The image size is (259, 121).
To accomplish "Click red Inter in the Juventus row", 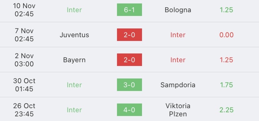I will pos(178,35).
